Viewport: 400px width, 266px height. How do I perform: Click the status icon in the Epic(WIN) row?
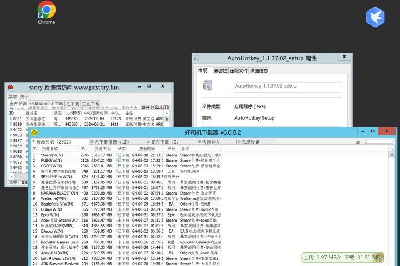pos(117,214)
